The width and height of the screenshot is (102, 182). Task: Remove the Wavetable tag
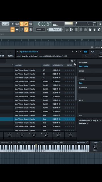click(x=88, y=123)
